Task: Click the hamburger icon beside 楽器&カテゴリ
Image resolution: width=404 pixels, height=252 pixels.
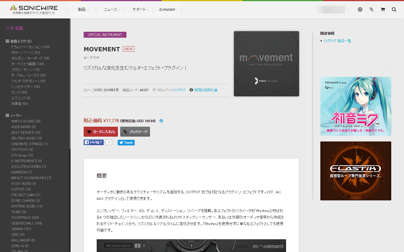Action: click(x=7, y=41)
